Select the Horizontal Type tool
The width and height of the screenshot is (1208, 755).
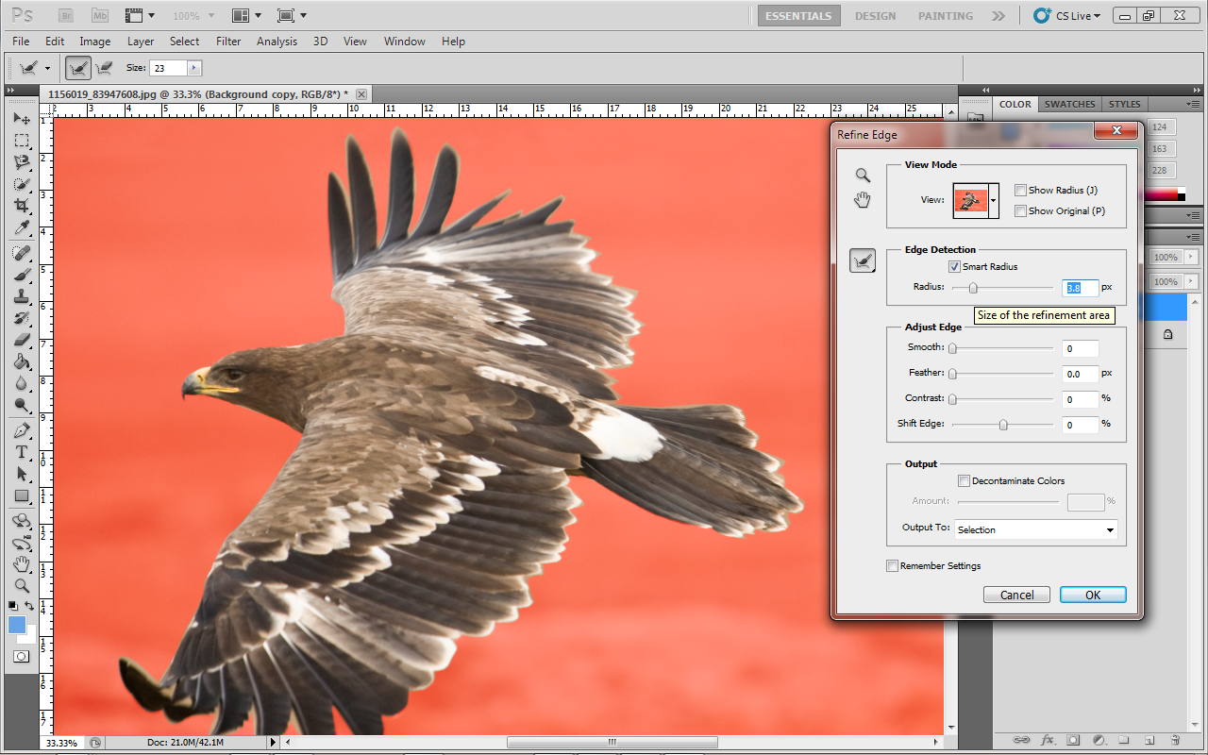click(x=22, y=452)
